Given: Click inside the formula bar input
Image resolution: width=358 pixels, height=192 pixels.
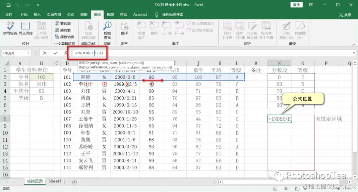Looking at the screenshot, I should pyautogui.click(x=212, y=53).
